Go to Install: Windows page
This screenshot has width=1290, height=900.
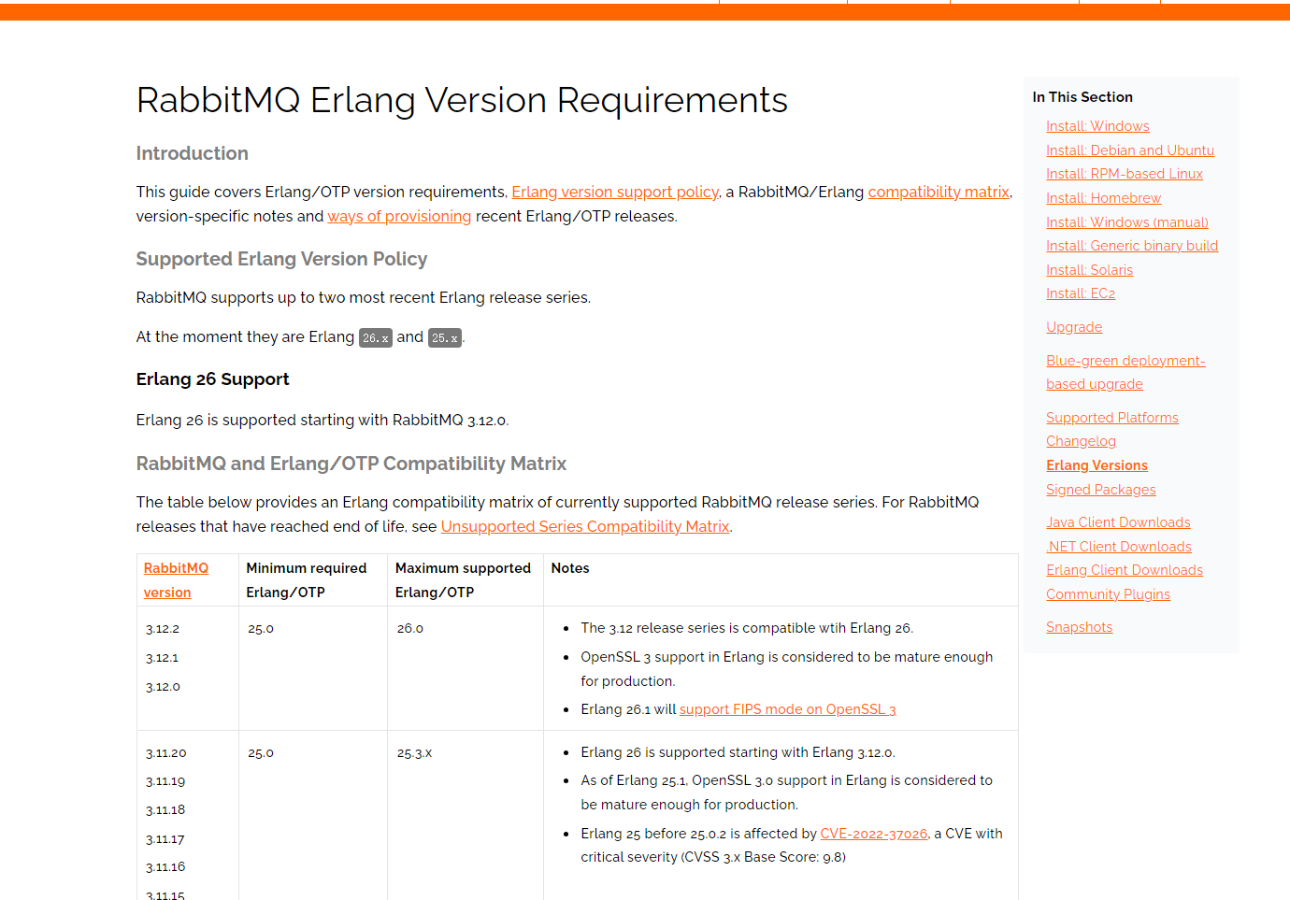pos(1097,126)
